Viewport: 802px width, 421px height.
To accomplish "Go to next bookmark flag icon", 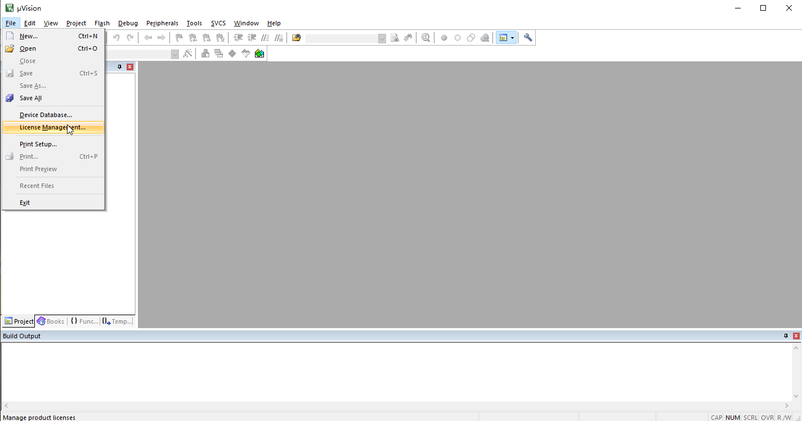I will coord(207,38).
